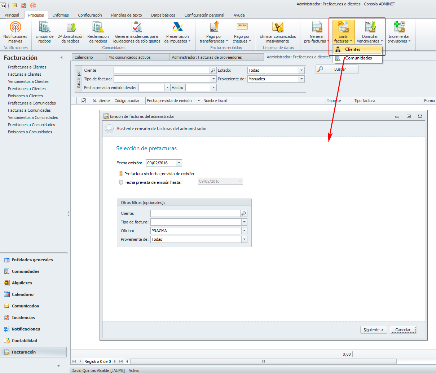The width and height of the screenshot is (436, 373).
Task: Open Contabilidad navigation section
Action: pos(34,341)
